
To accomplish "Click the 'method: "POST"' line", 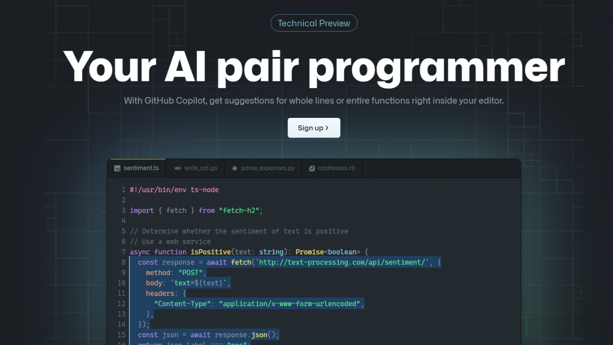I will click(x=176, y=273).
